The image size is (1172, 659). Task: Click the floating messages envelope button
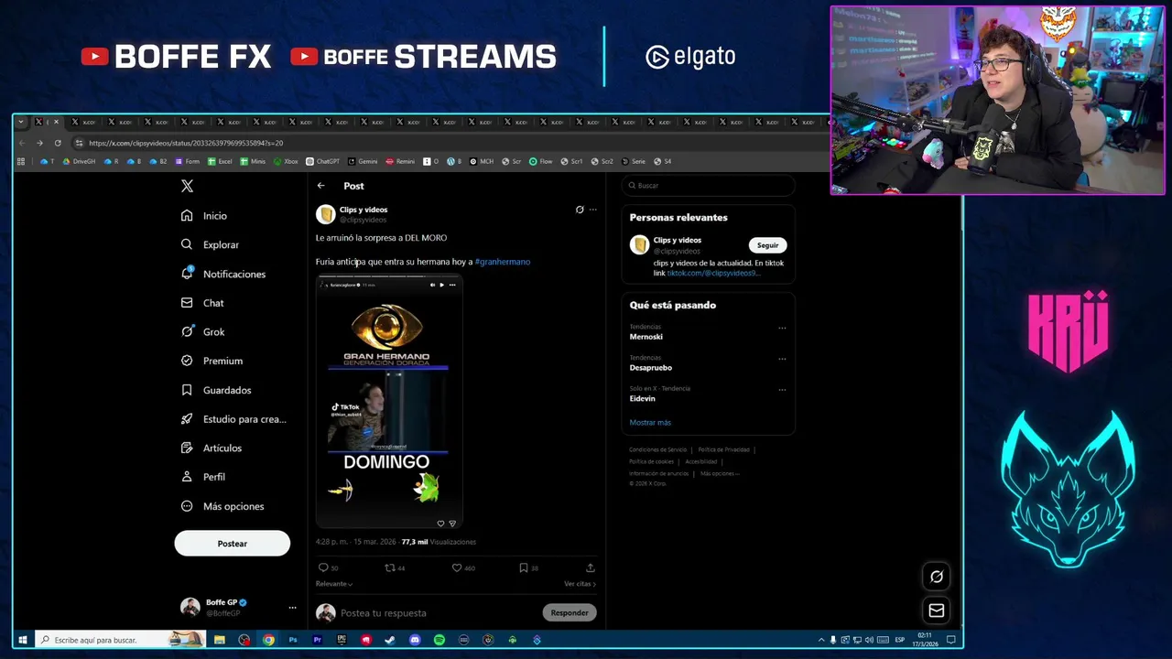click(x=937, y=610)
